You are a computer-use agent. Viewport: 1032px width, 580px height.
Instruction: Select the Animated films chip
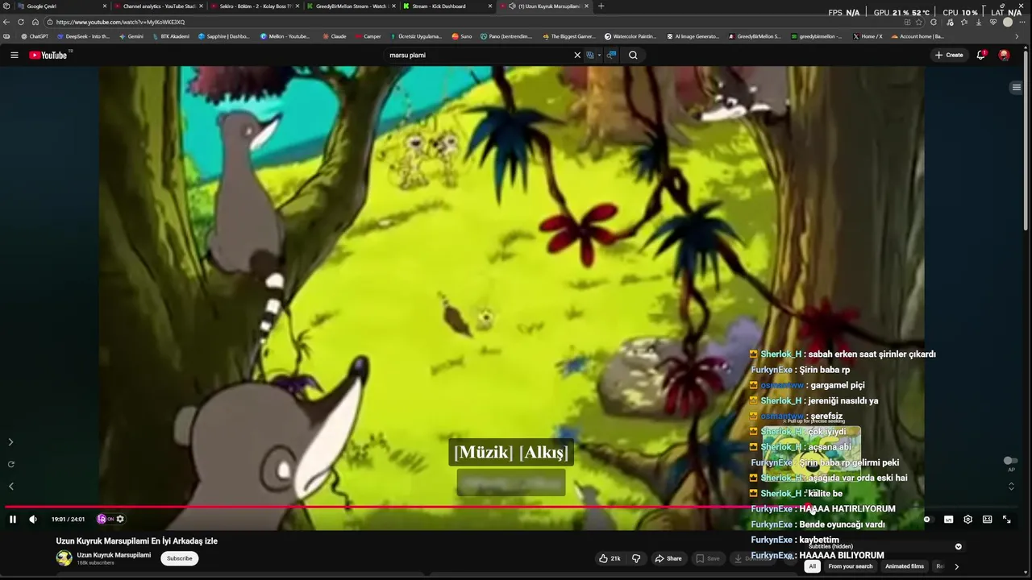(905, 566)
